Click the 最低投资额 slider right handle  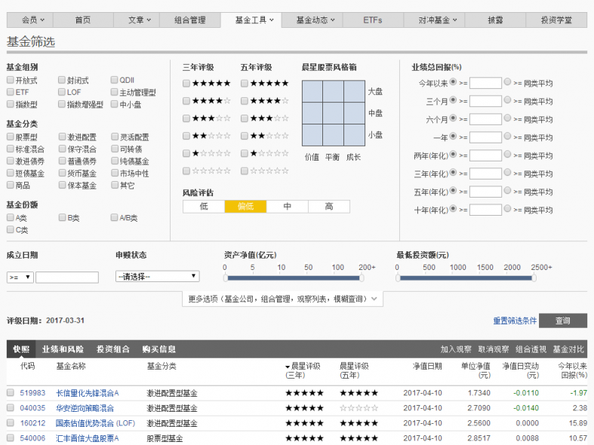[x=534, y=278]
